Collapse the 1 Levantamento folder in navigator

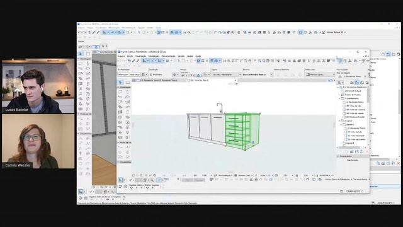click(339, 98)
